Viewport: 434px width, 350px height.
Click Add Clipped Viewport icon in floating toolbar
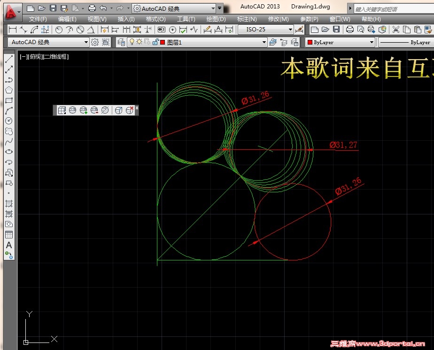pyautogui.click(x=83, y=110)
